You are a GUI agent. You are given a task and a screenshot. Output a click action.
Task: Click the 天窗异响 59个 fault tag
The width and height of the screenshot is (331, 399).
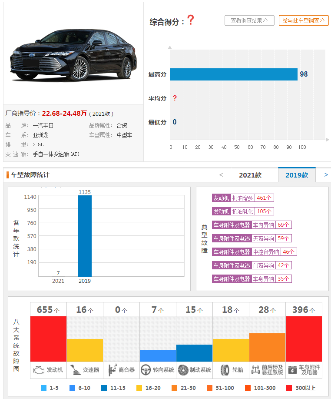[252, 238]
